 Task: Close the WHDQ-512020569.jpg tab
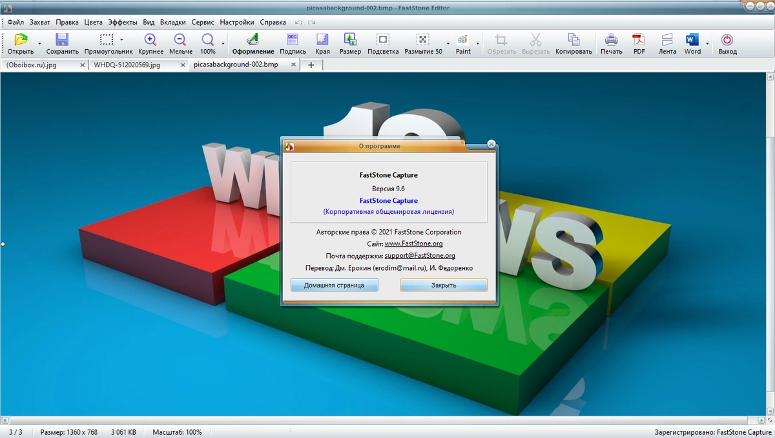183,65
